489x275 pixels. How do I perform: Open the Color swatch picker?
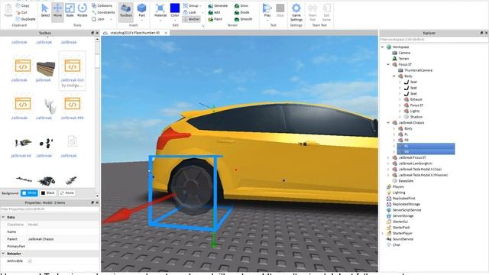175,8
